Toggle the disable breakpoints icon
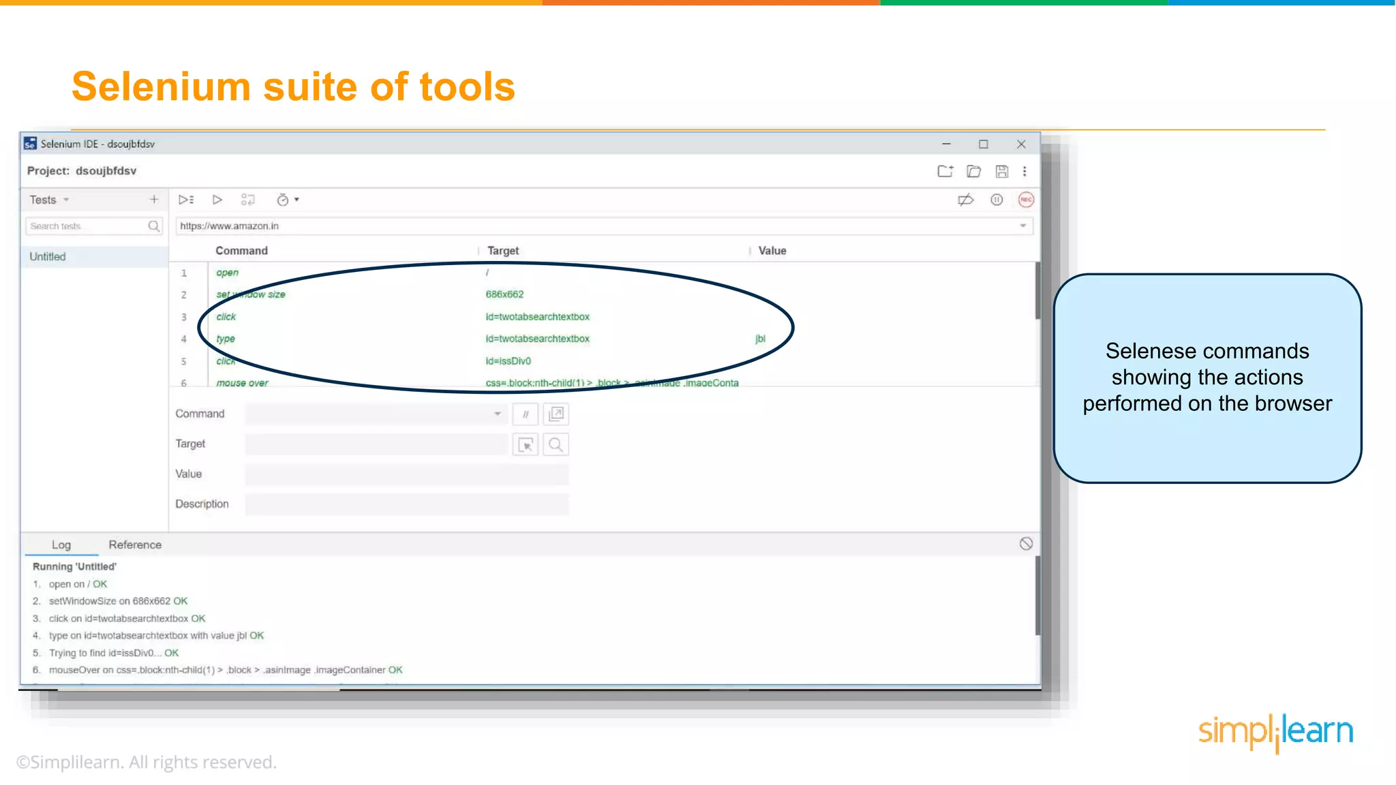This screenshot has height=785, width=1396. (965, 200)
